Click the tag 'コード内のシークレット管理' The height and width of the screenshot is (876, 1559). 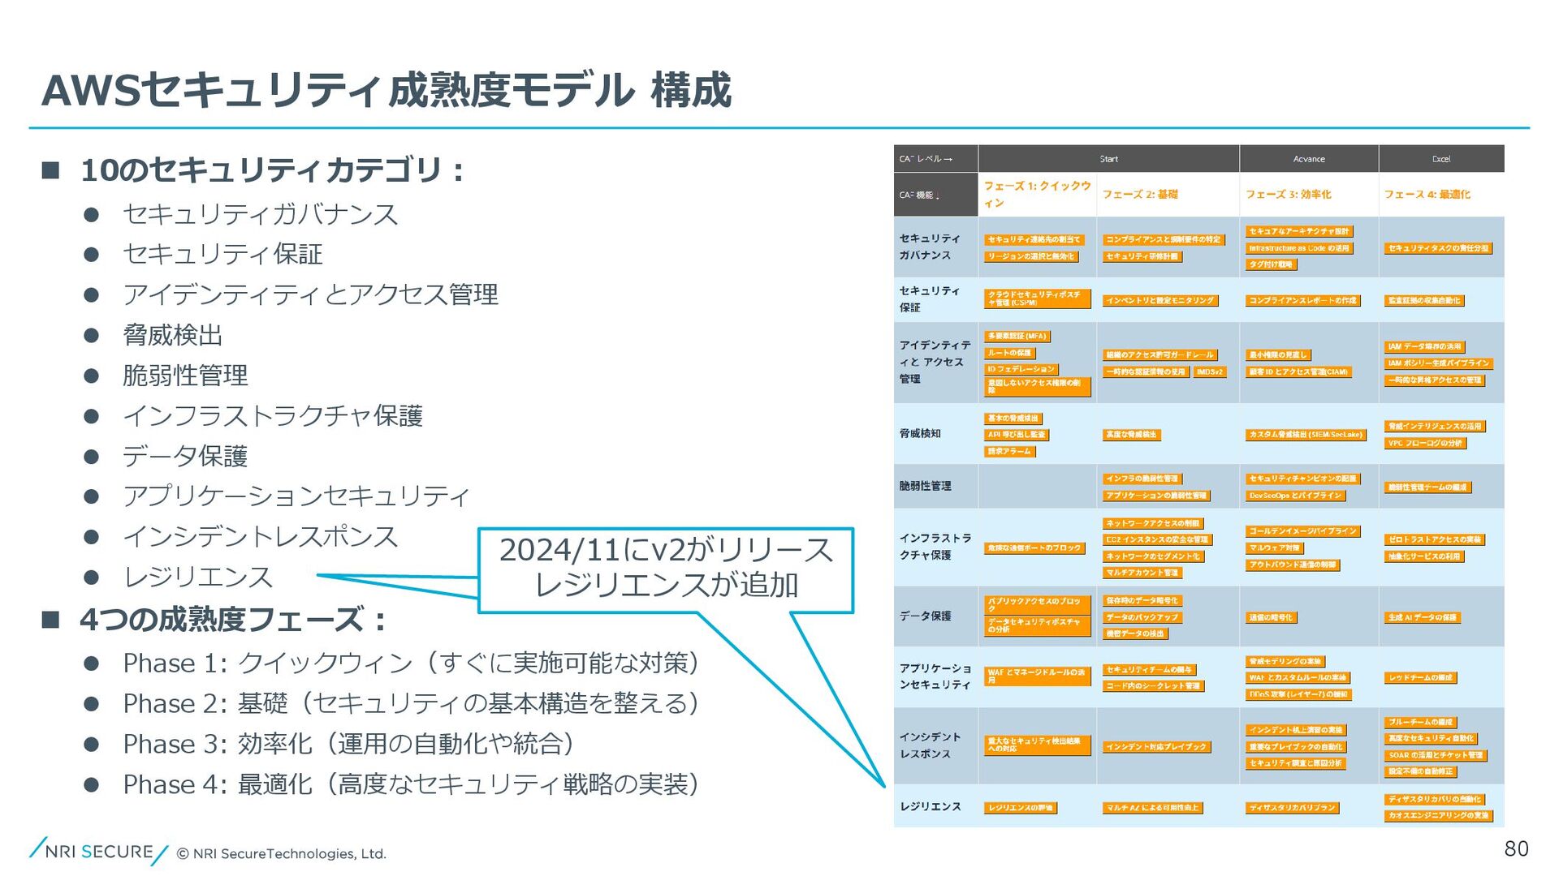pyautogui.click(x=1153, y=686)
